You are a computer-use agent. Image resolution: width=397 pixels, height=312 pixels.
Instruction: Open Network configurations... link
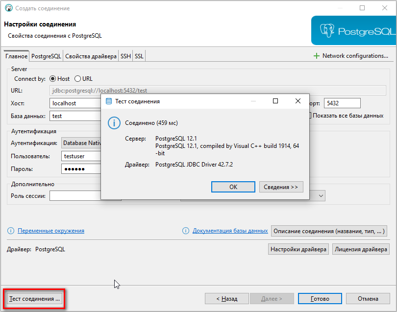coord(355,56)
